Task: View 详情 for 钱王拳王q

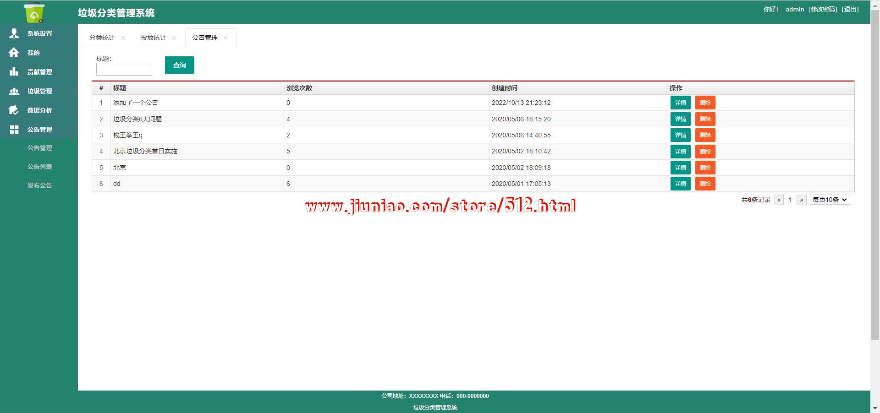Action: 681,135
